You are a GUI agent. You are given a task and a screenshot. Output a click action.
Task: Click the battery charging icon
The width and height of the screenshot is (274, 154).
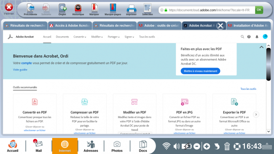187,146
